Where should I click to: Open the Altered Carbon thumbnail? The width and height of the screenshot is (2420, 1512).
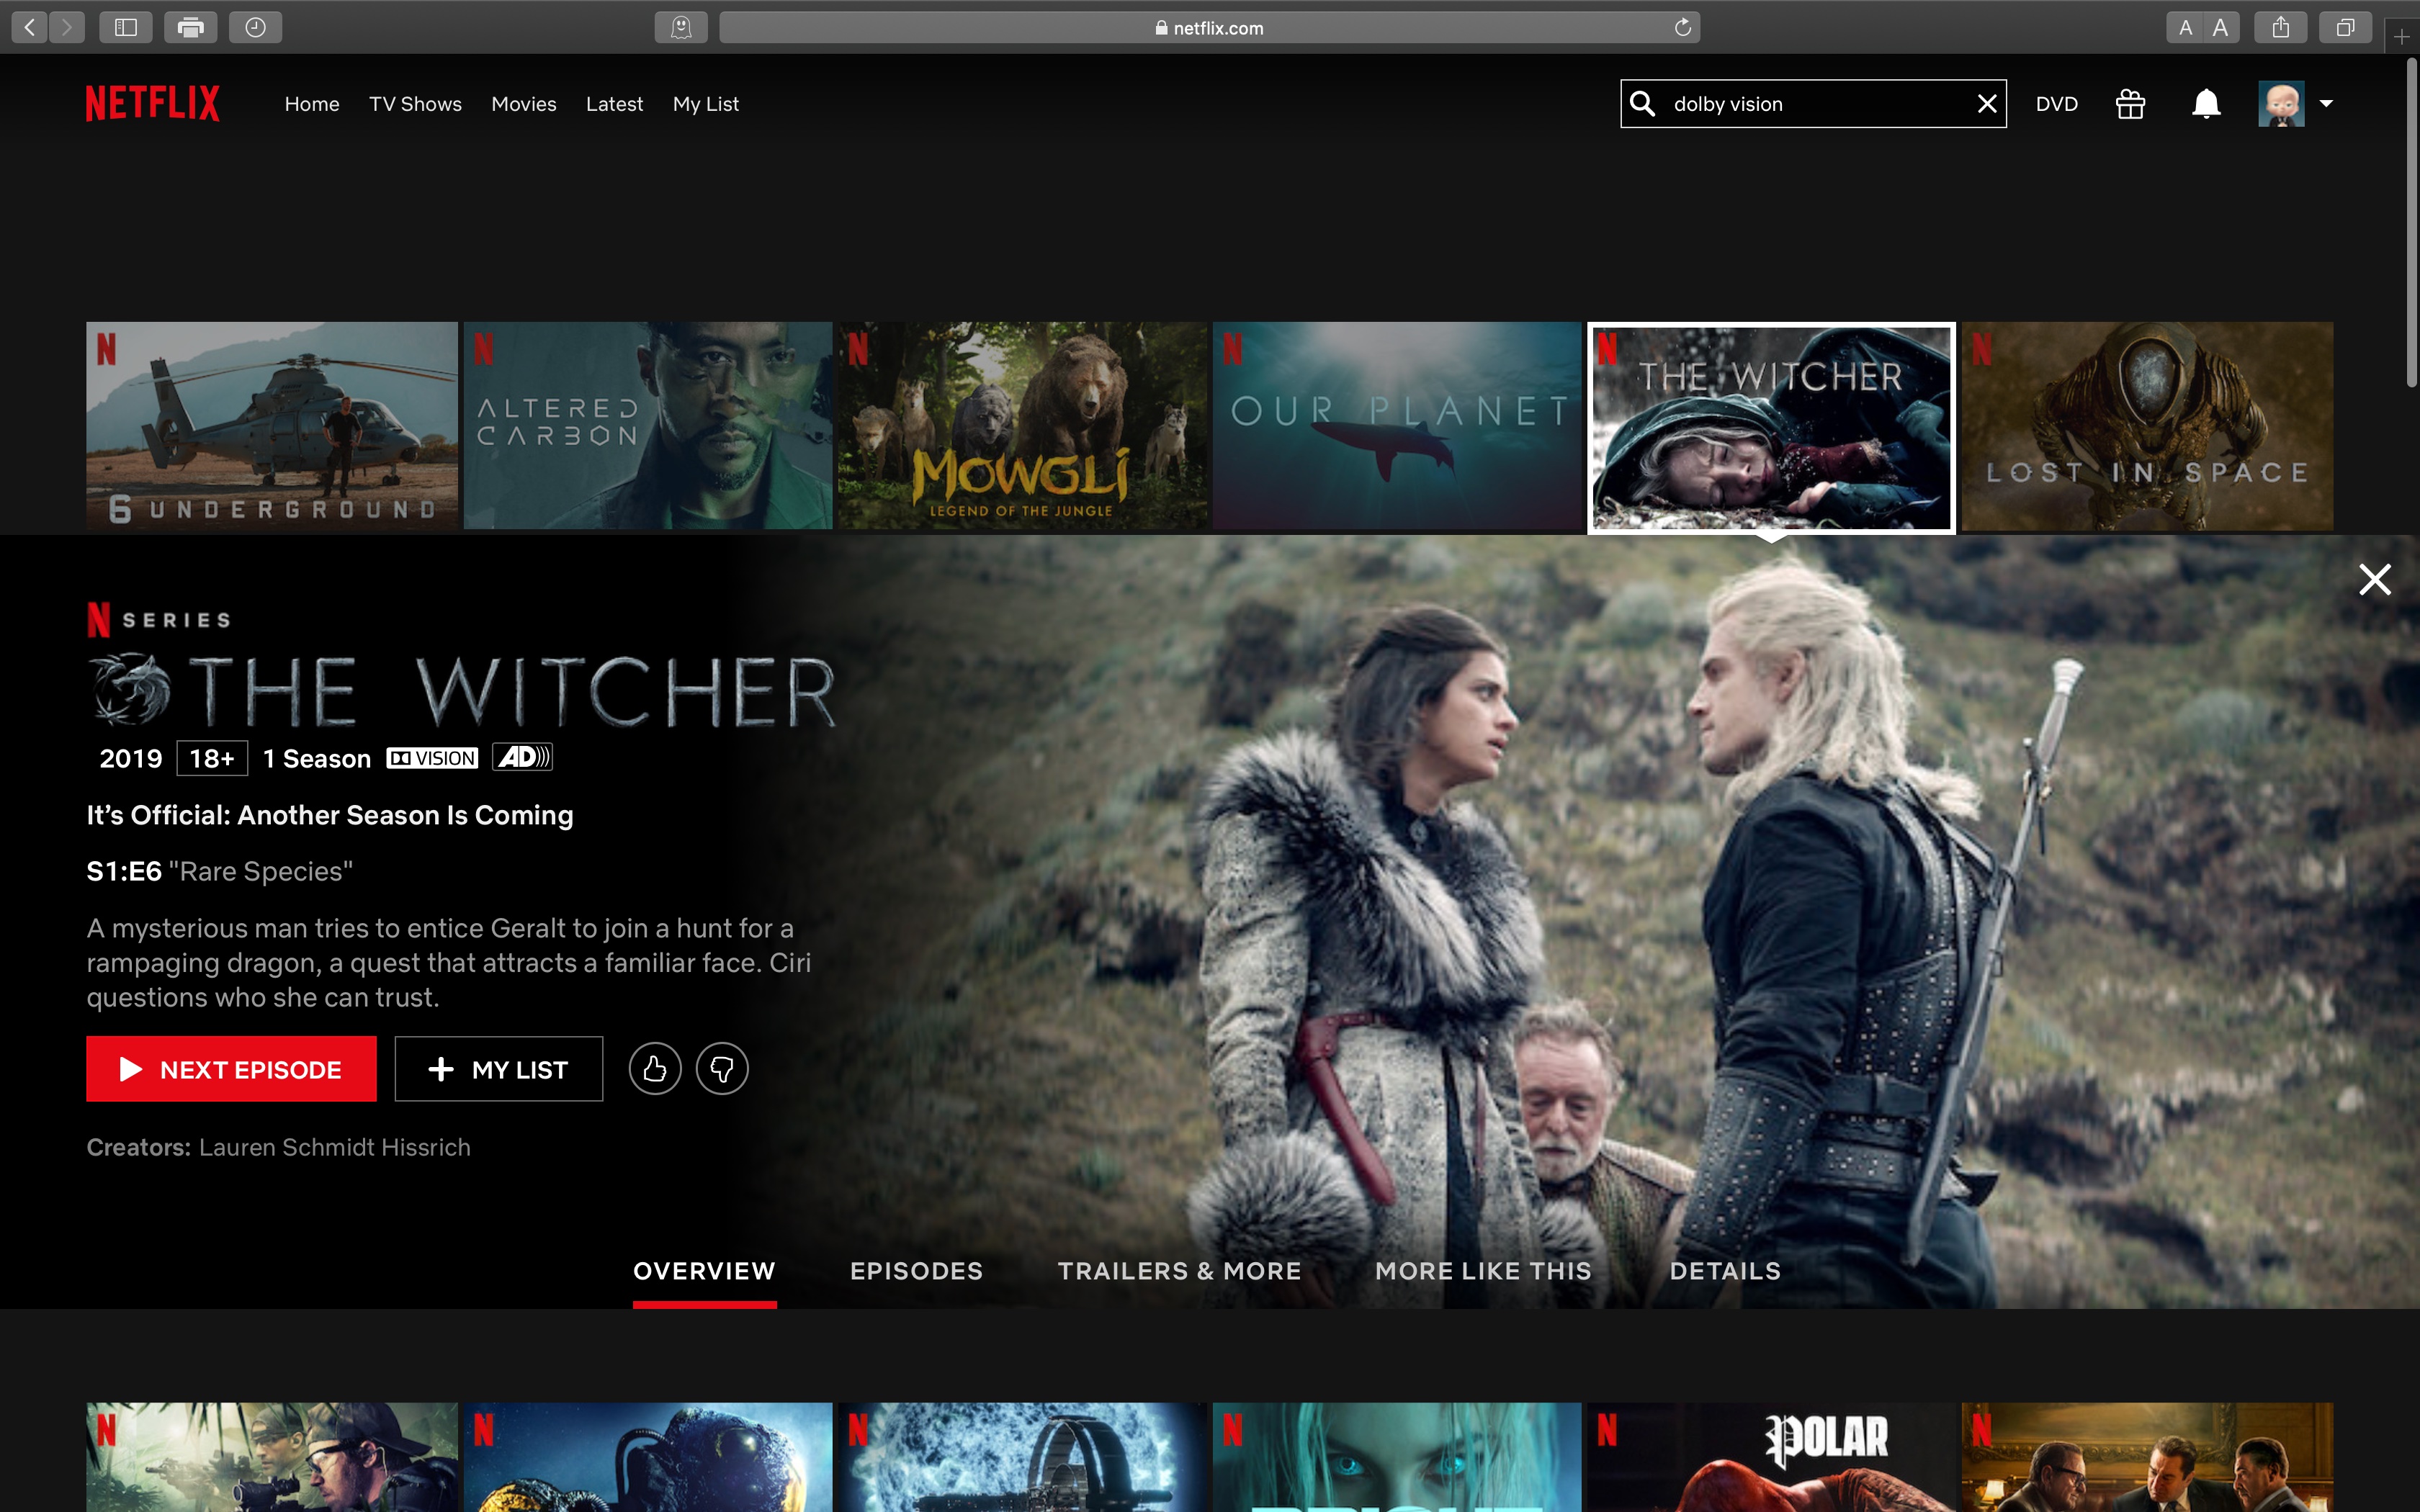tap(648, 425)
